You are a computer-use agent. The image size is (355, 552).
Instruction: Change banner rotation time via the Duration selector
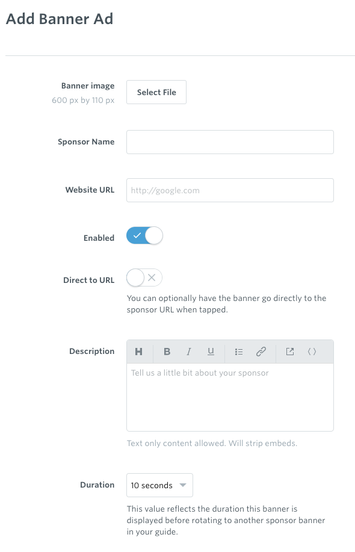coord(159,485)
